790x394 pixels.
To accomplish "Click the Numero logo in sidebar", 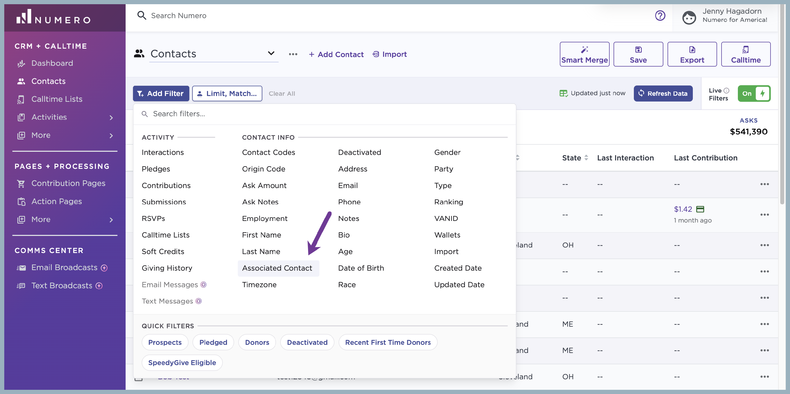I will pos(53,17).
